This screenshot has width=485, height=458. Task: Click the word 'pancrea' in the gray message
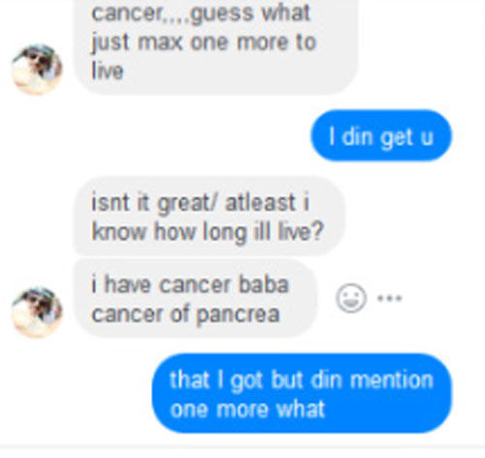click(238, 314)
